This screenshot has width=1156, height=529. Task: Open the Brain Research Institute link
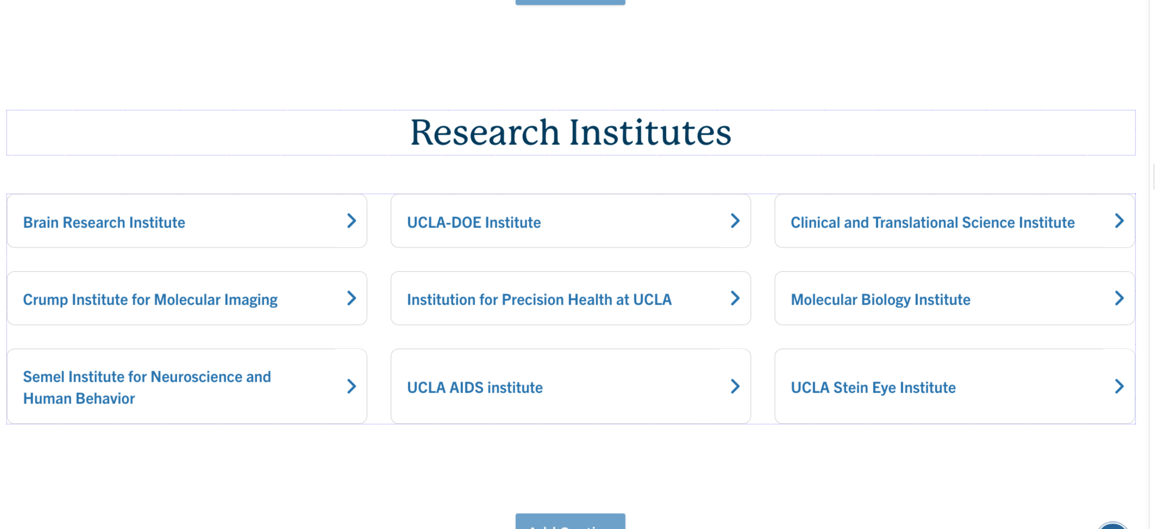pyautogui.click(x=104, y=222)
